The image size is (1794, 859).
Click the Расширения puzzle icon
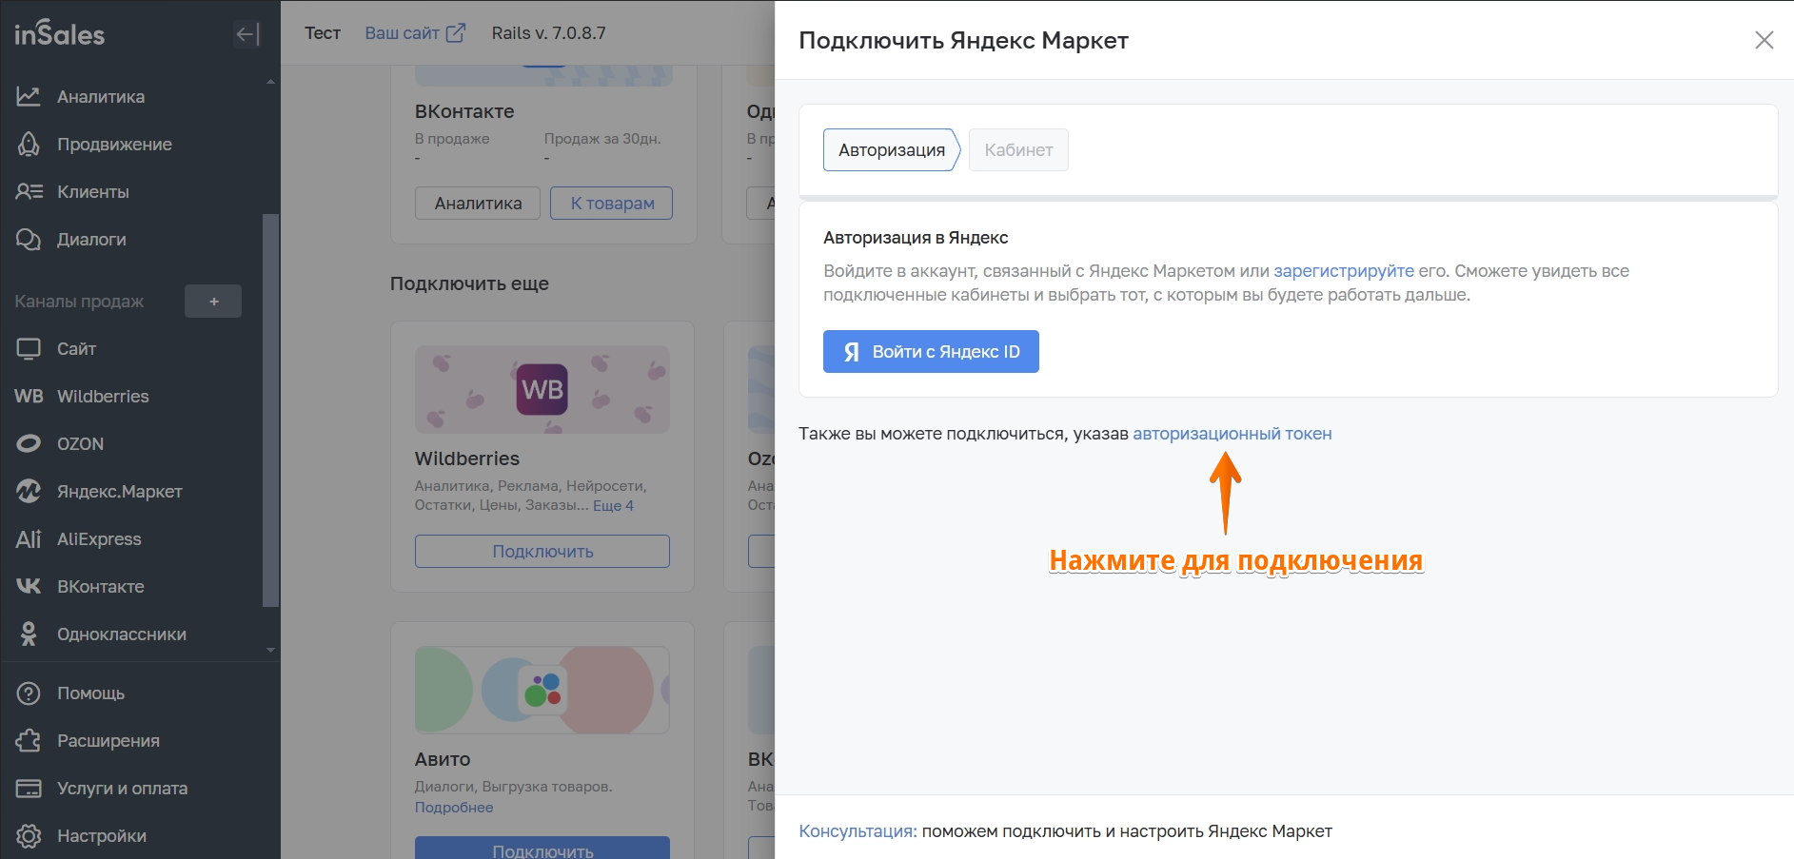(x=29, y=740)
